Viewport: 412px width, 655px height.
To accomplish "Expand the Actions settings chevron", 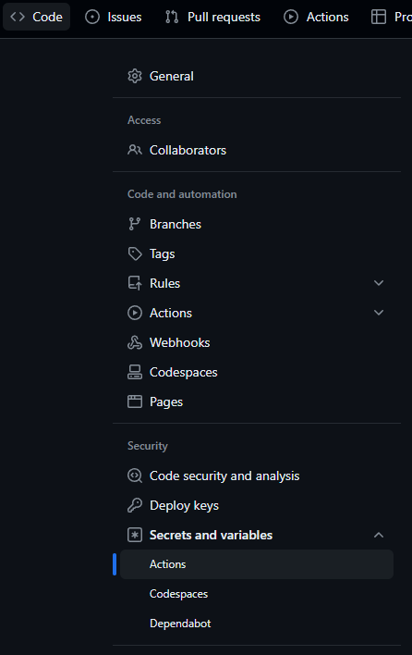I will click(379, 313).
